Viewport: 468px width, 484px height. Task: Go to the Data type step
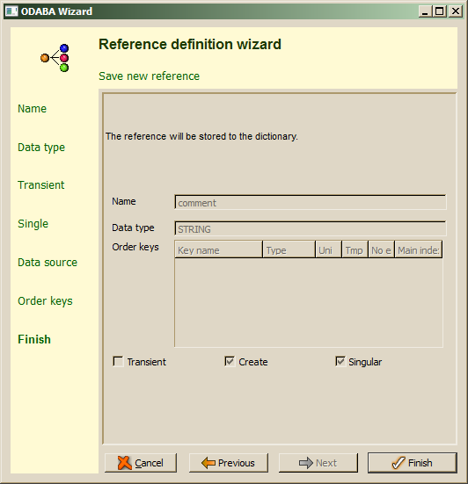point(41,148)
